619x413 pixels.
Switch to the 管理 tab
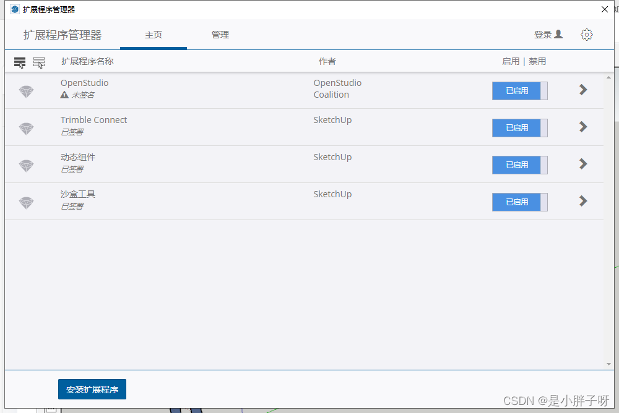[220, 35]
